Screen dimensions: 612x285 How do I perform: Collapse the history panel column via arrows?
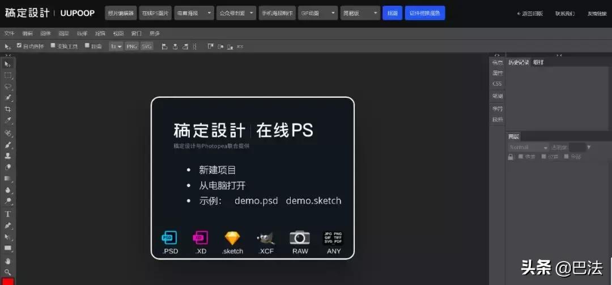tap(559, 55)
